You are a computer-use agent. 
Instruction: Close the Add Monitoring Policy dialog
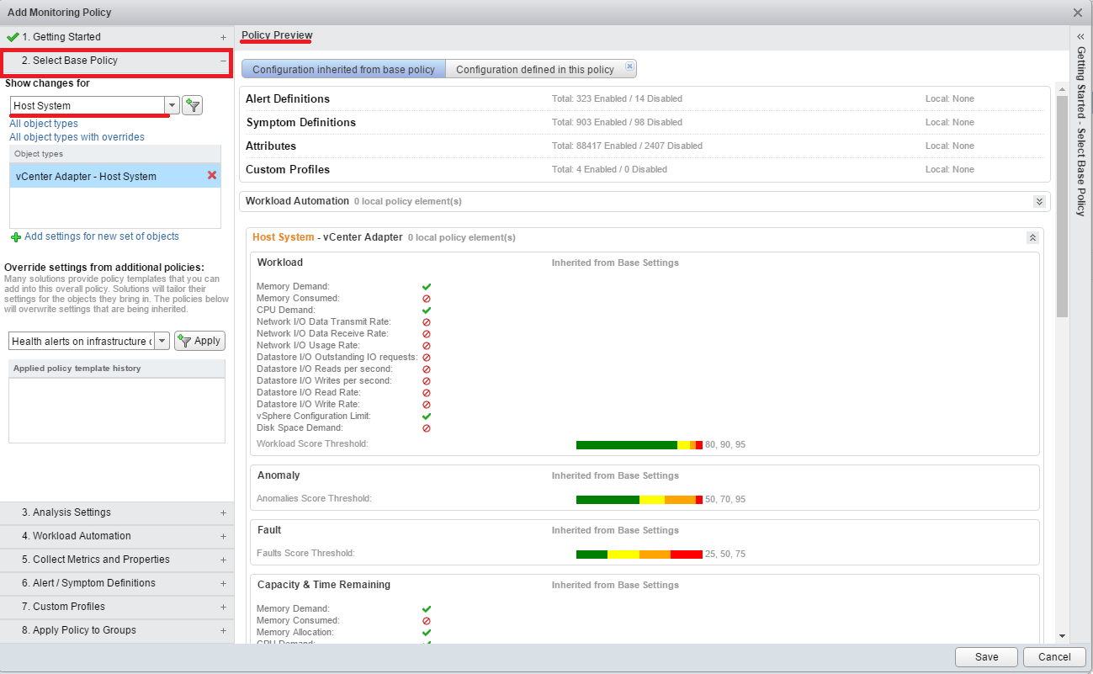point(1078,13)
